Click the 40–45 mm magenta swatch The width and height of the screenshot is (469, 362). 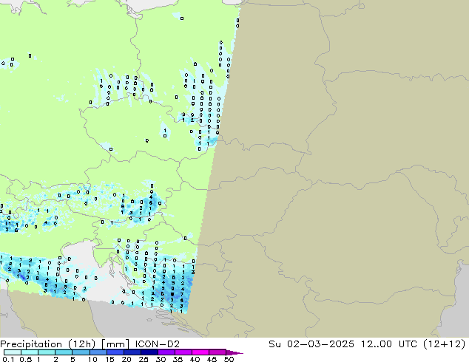tap(200, 352)
